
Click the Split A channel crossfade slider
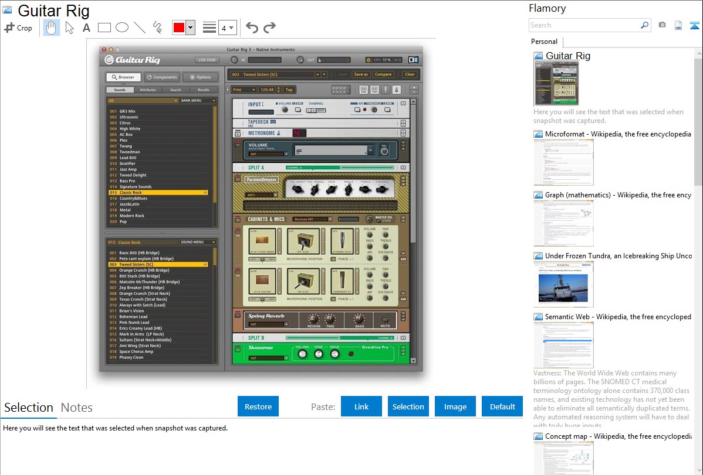point(340,168)
